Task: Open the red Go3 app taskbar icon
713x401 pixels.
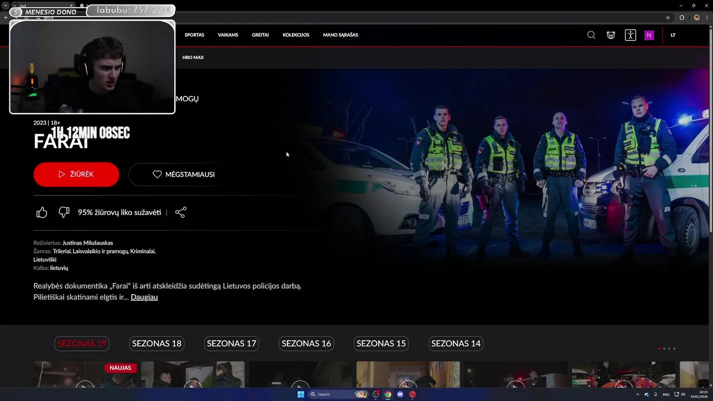Action: (x=412, y=394)
